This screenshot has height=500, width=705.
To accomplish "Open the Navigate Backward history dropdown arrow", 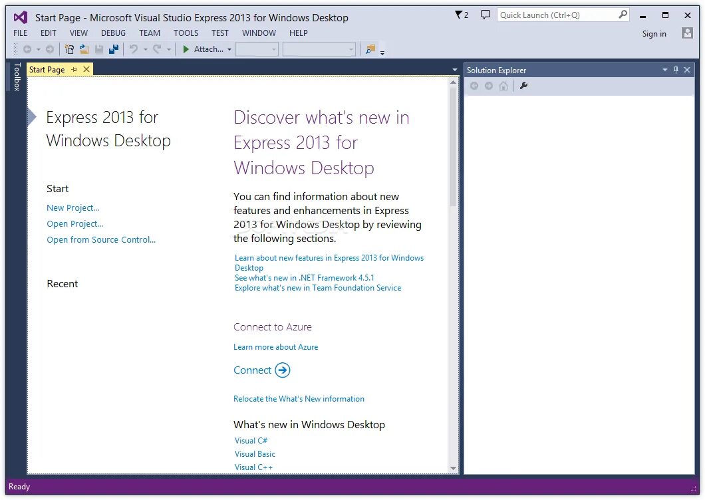I will [38, 49].
